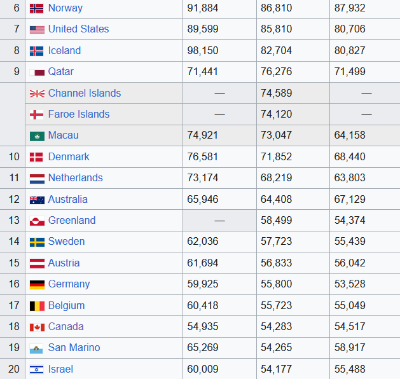Select the value 74,120 for Faroe Islands
400x379 pixels.
coord(276,114)
